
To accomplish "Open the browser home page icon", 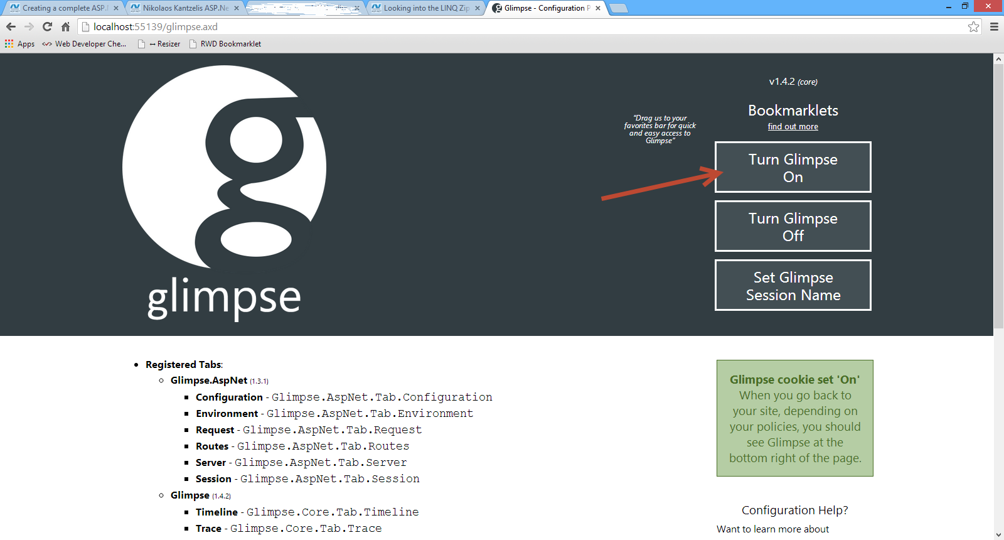I will (65, 26).
